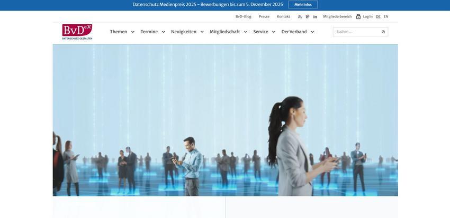Open the LinkedIn icon
The width and height of the screenshot is (450, 218).
[315, 16]
